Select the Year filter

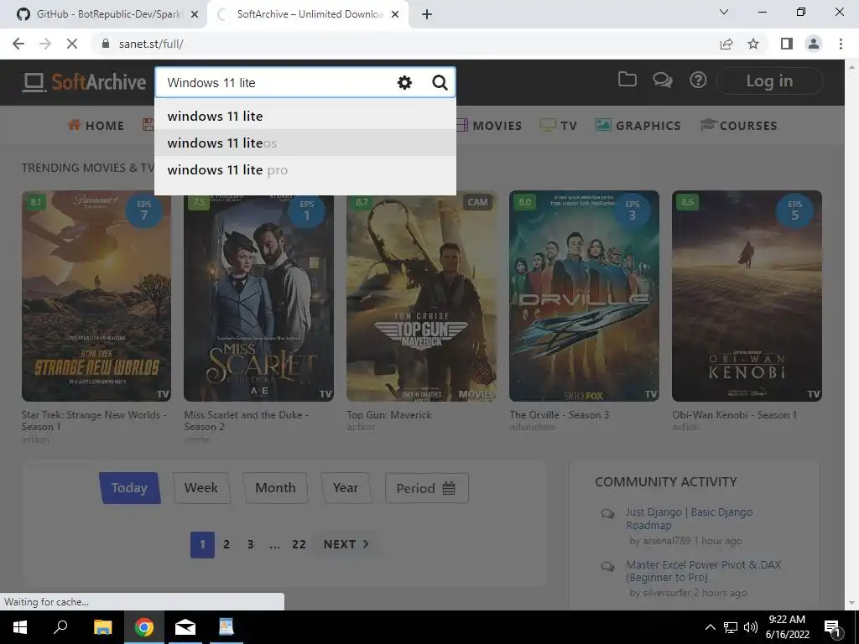(x=346, y=488)
